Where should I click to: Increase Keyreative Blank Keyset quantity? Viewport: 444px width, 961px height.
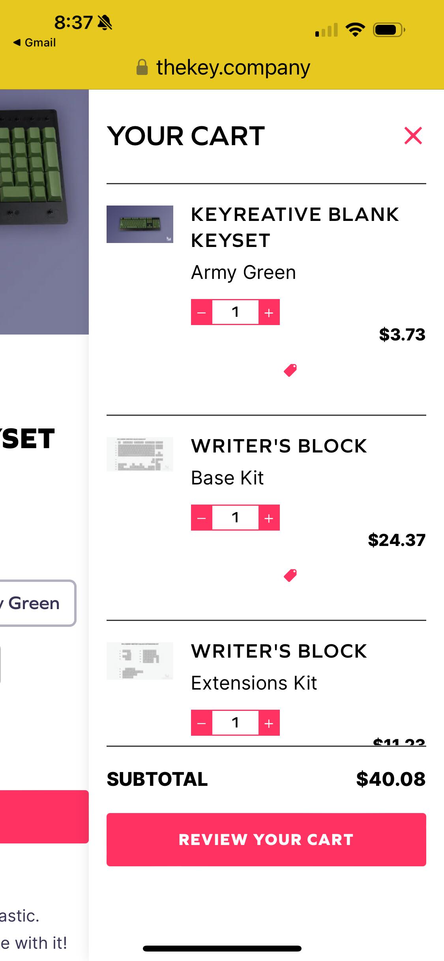coord(269,312)
